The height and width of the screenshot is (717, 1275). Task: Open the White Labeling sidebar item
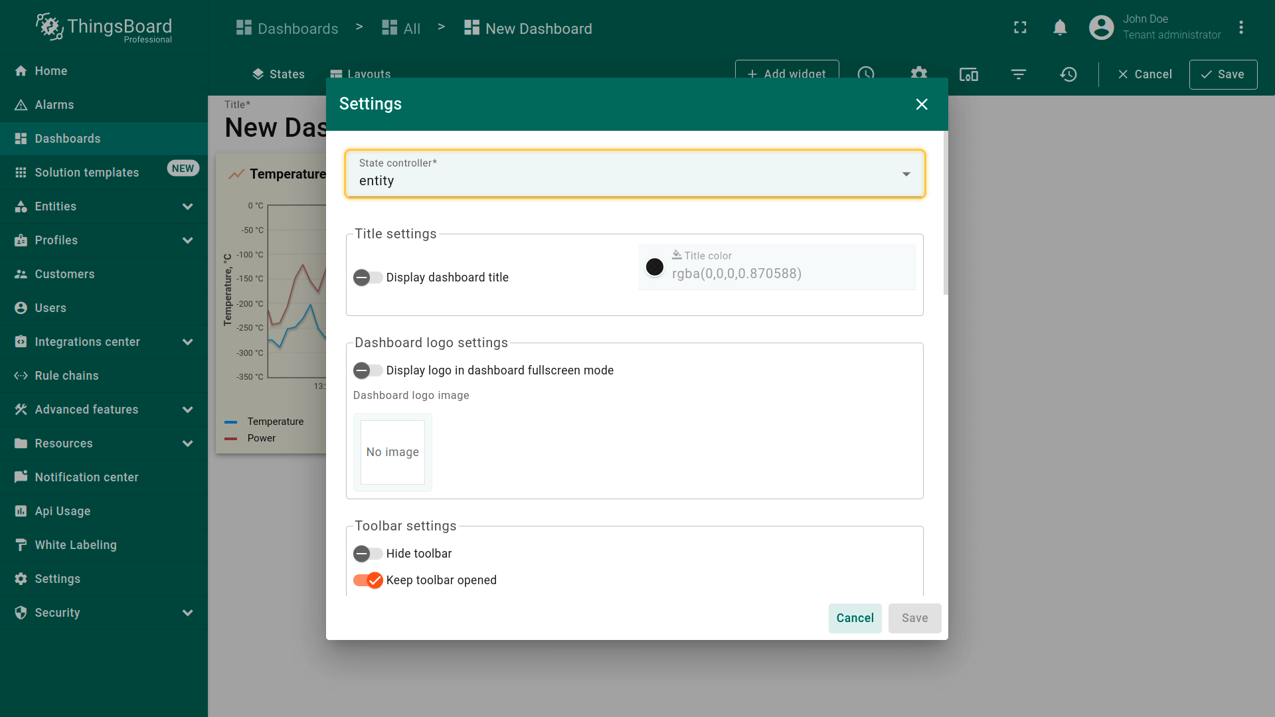pyautogui.click(x=75, y=545)
